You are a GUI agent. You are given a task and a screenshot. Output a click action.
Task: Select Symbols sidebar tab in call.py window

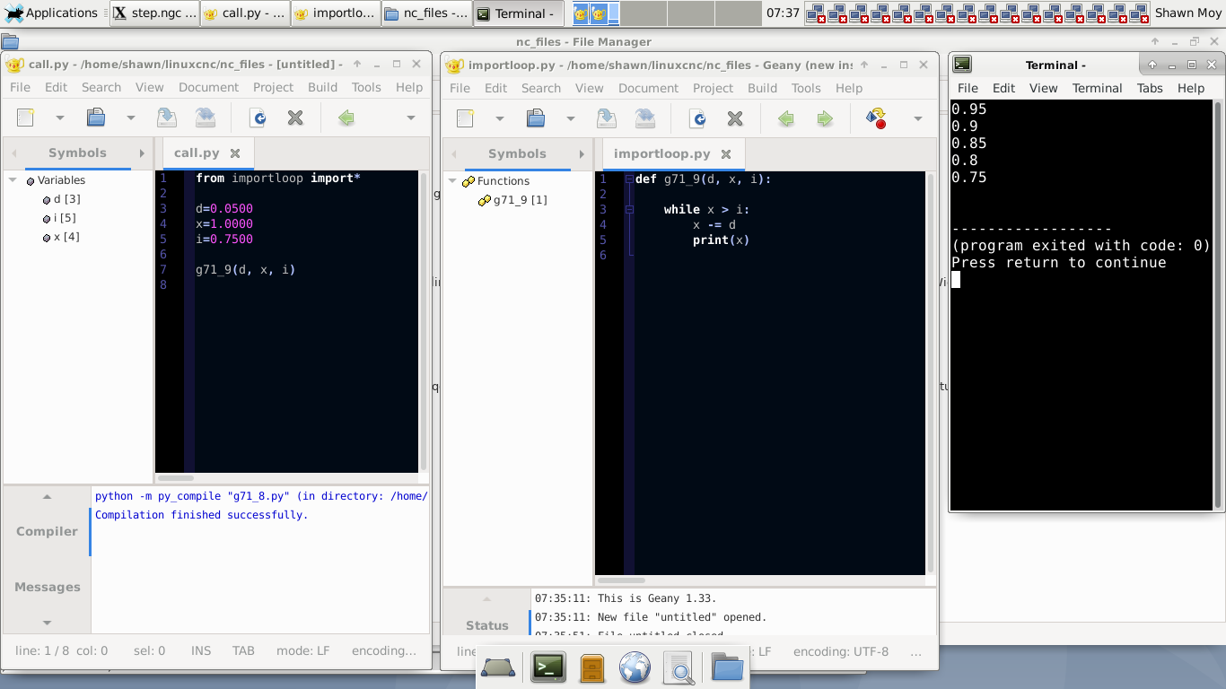(x=77, y=153)
